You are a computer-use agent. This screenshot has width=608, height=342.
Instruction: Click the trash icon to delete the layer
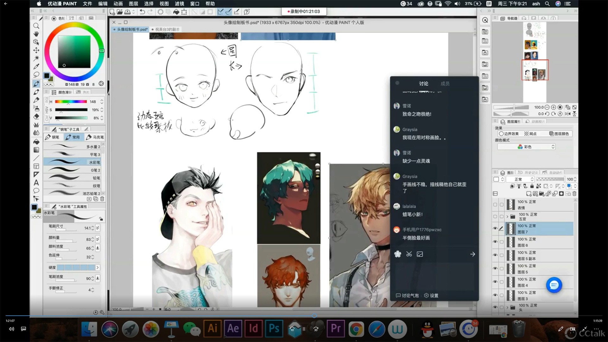coord(574,194)
